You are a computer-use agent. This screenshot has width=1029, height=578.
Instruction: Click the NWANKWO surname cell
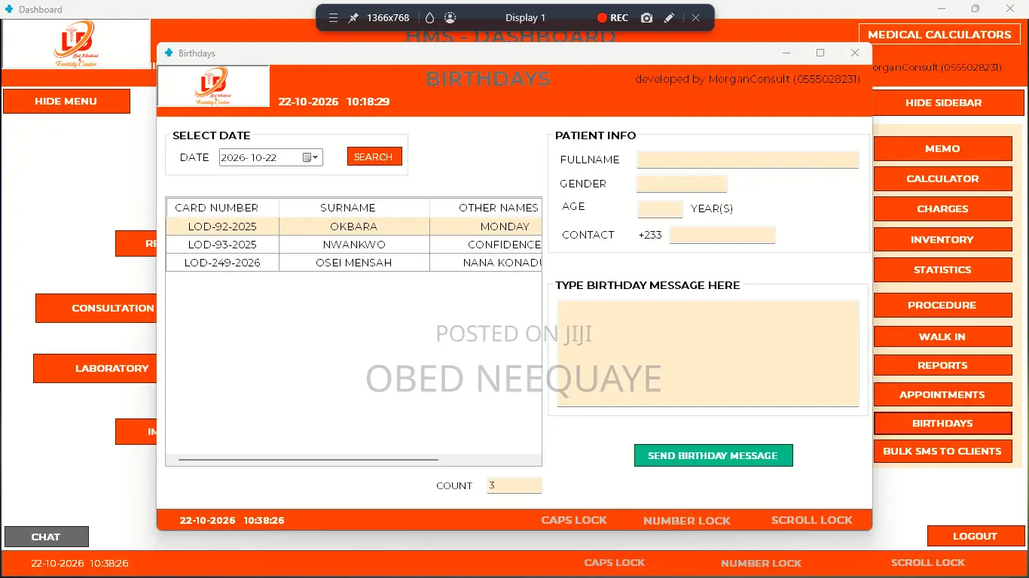tap(355, 244)
